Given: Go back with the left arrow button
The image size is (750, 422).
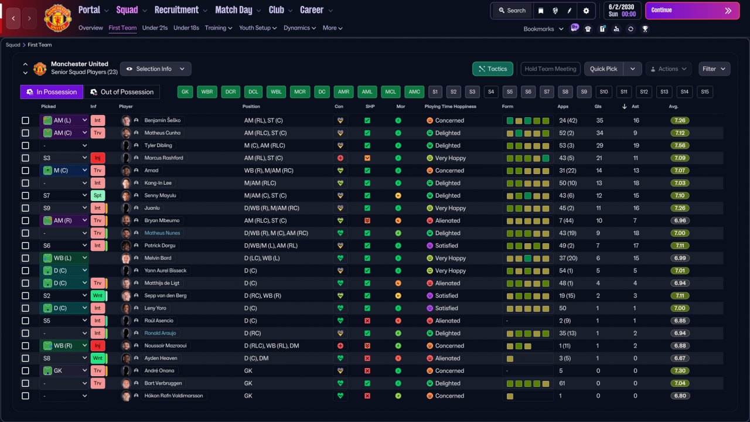Looking at the screenshot, I should click(14, 18).
